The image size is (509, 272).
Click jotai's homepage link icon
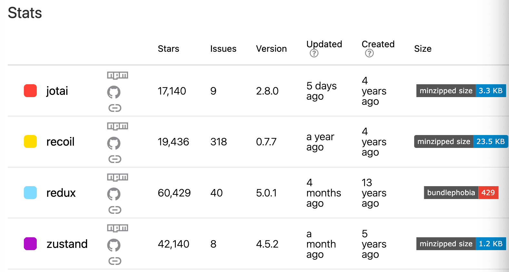[115, 108]
